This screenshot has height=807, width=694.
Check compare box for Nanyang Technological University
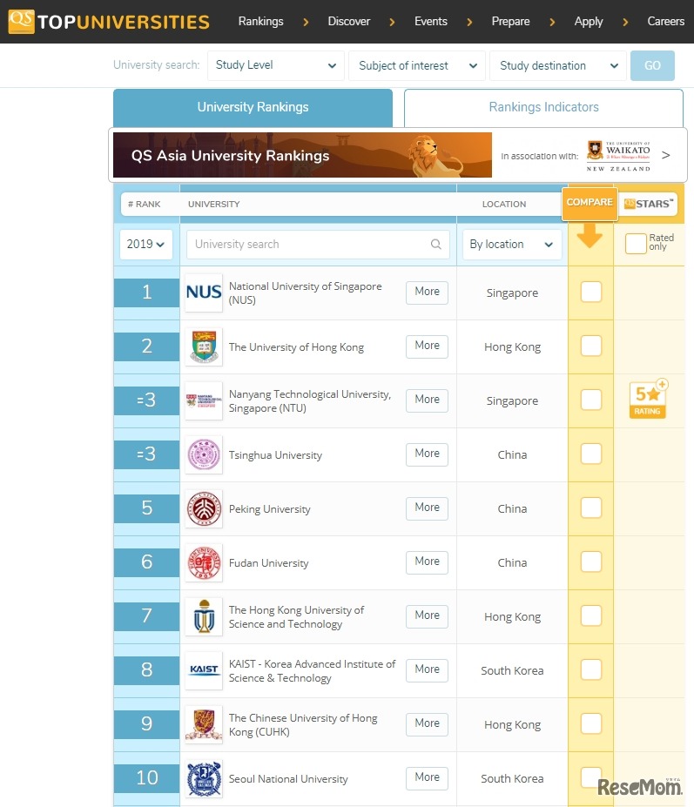tap(591, 400)
